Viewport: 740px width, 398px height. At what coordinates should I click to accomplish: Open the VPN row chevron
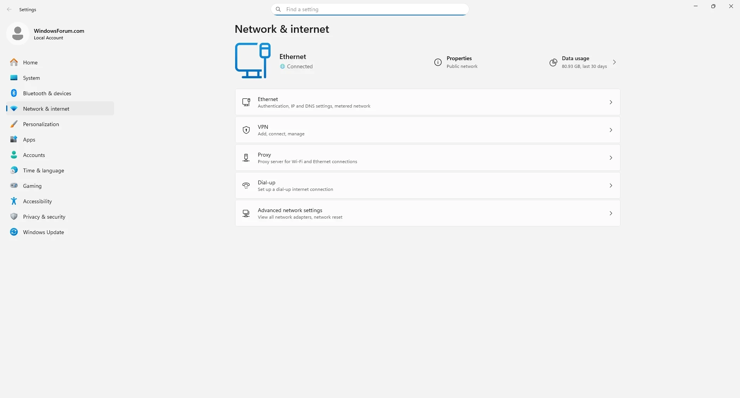tap(611, 130)
